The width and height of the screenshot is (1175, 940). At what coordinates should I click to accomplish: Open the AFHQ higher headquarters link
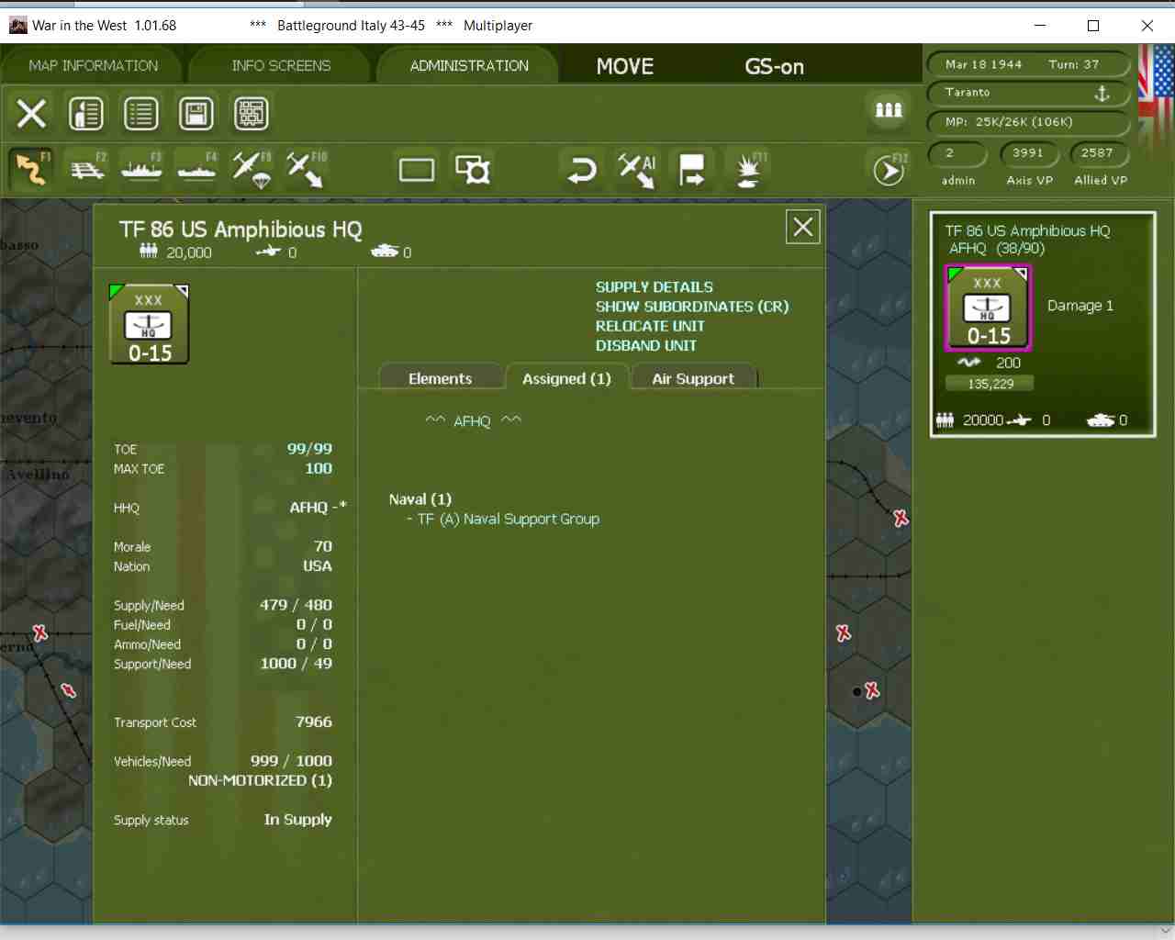[473, 421]
